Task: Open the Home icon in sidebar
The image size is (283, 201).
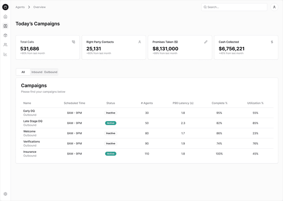Action: [5, 17]
